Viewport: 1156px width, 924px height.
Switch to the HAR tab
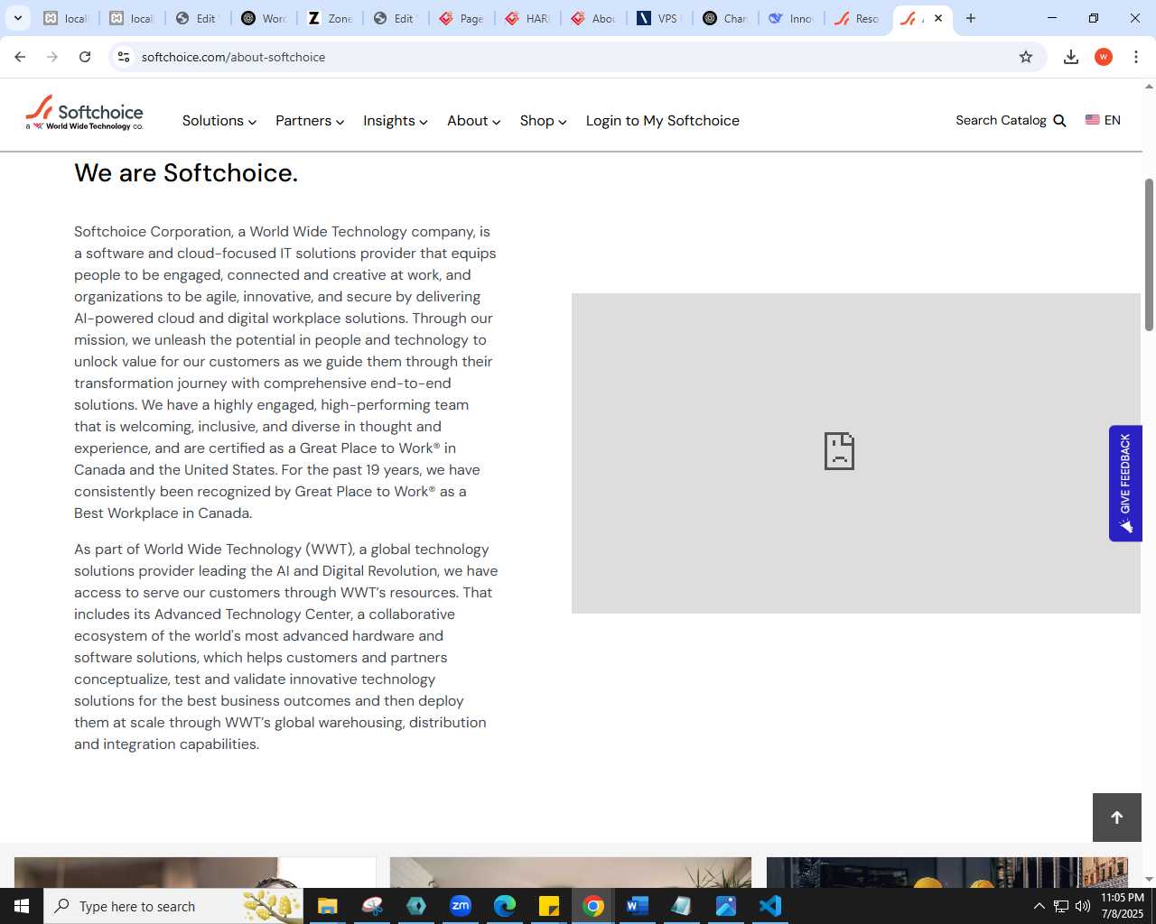pos(527,18)
